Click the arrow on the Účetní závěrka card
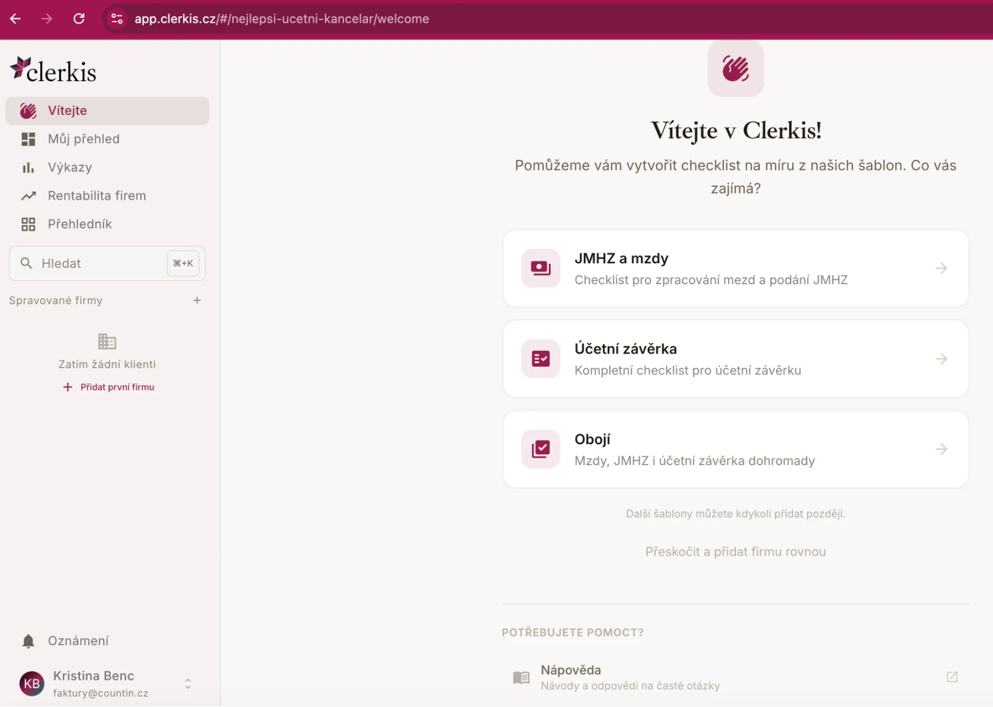The height and width of the screenshot is (707, 993). point(941,359)
